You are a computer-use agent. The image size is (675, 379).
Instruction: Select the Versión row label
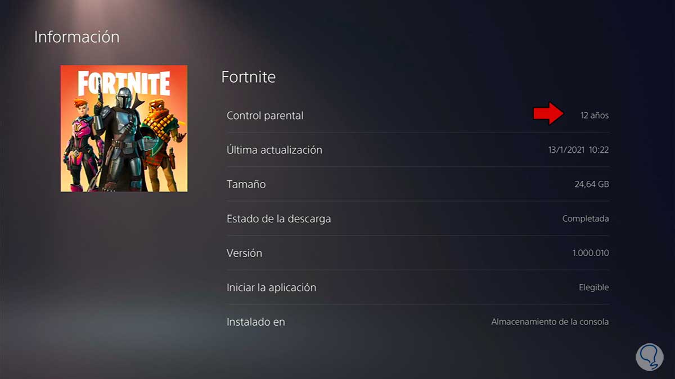point(244,253)
